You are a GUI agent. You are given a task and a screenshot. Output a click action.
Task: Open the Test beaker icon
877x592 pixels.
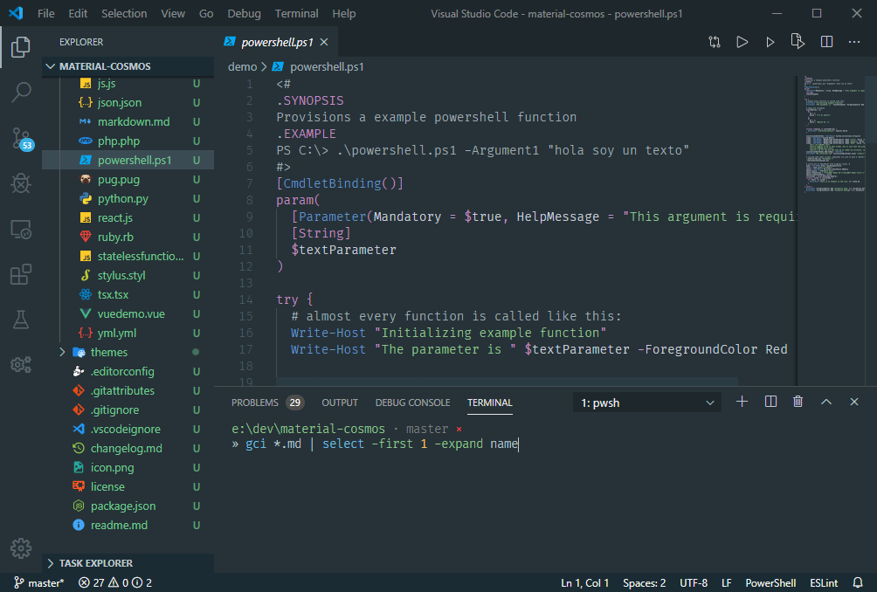click(x=21, y=320)
